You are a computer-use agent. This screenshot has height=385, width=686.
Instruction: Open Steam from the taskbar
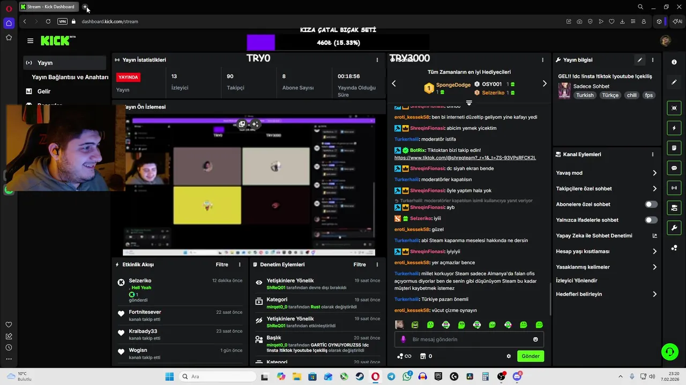click(x=360, y=376)
